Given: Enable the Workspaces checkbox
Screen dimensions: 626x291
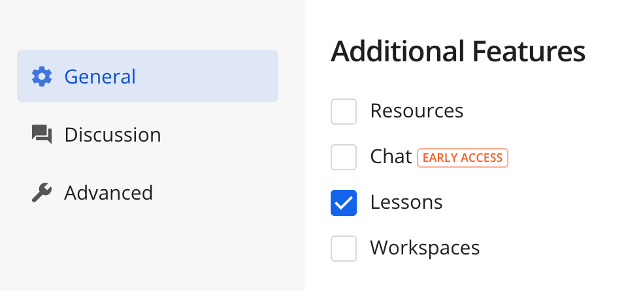Looking at the screenshot, I should tap(344, 249).
